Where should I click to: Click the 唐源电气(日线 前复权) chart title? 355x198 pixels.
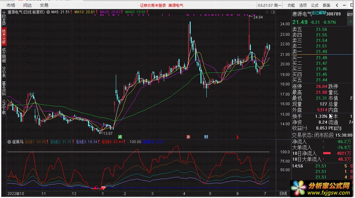tap(26, 12)
